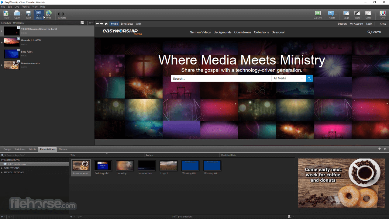The width and height of the screenshot is (389, 219).
Task: Save the schedule with the Save icon
Action: (28, 13)
